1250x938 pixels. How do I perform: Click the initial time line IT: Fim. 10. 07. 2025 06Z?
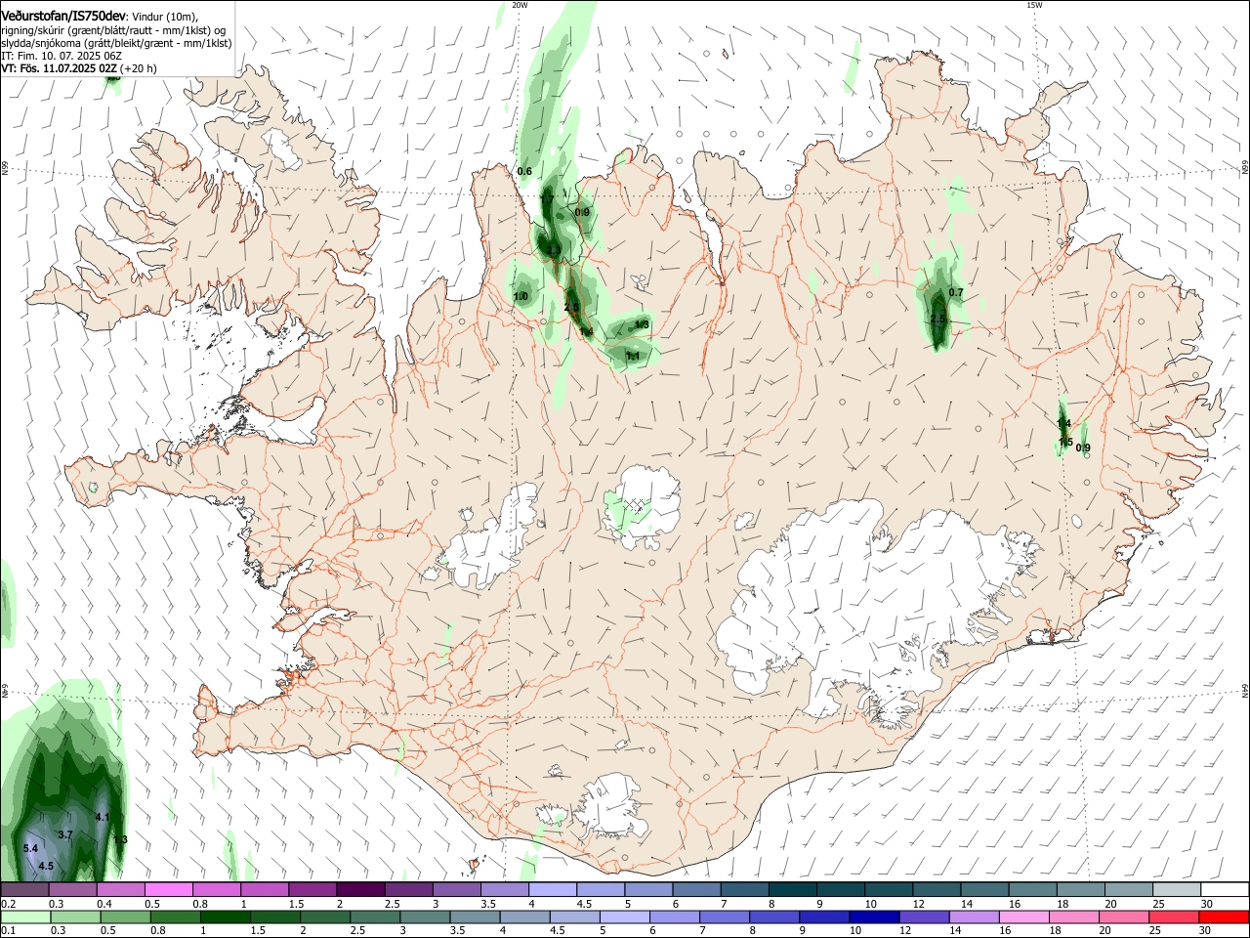click(60, 56)
